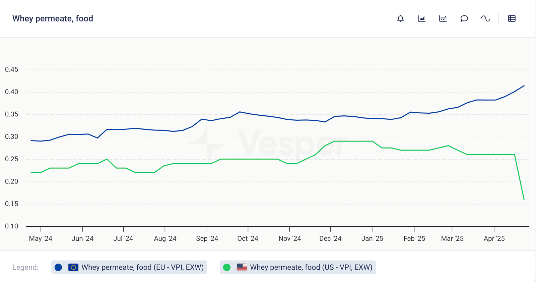Click the EU flag in the legend
536x282 pixels.
pos(73,267)
